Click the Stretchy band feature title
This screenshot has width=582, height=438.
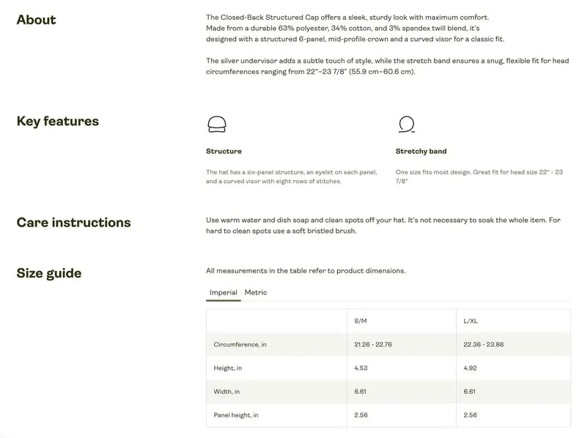click(x=421, y=152)
